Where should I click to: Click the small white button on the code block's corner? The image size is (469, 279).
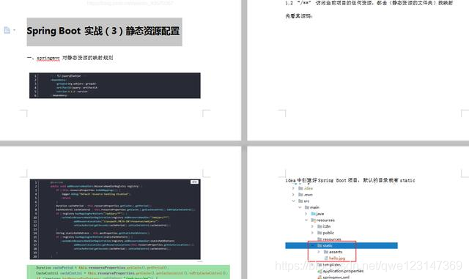pos(194,182)
